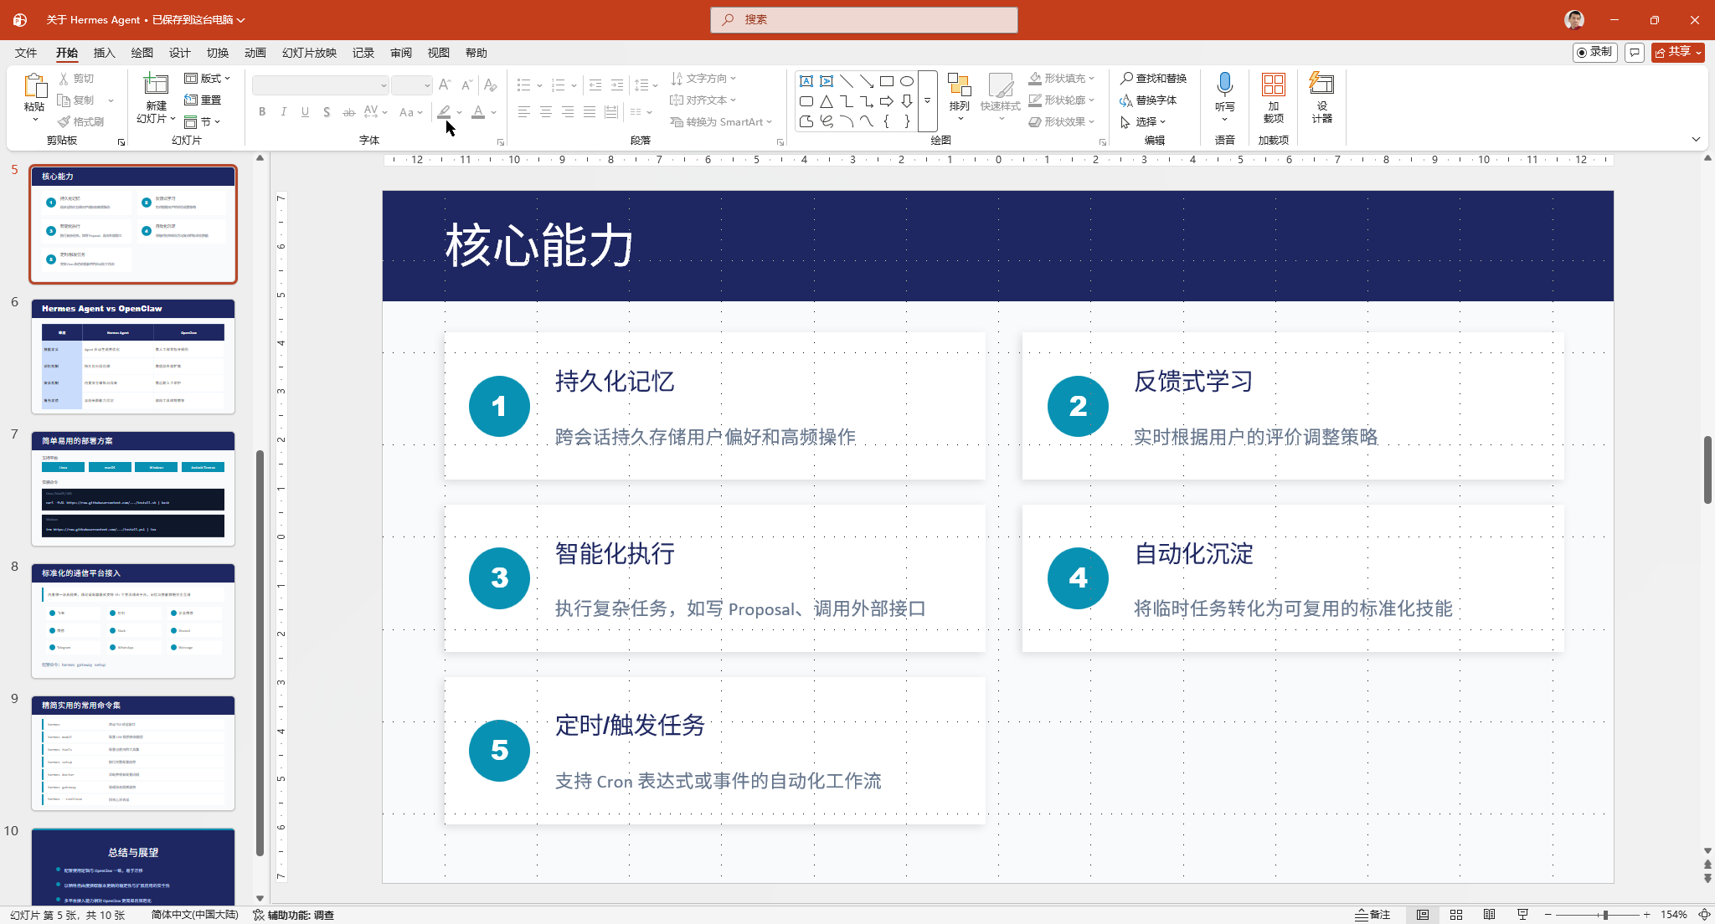Switch to the Animations (动画) tab

coord(255,53)
